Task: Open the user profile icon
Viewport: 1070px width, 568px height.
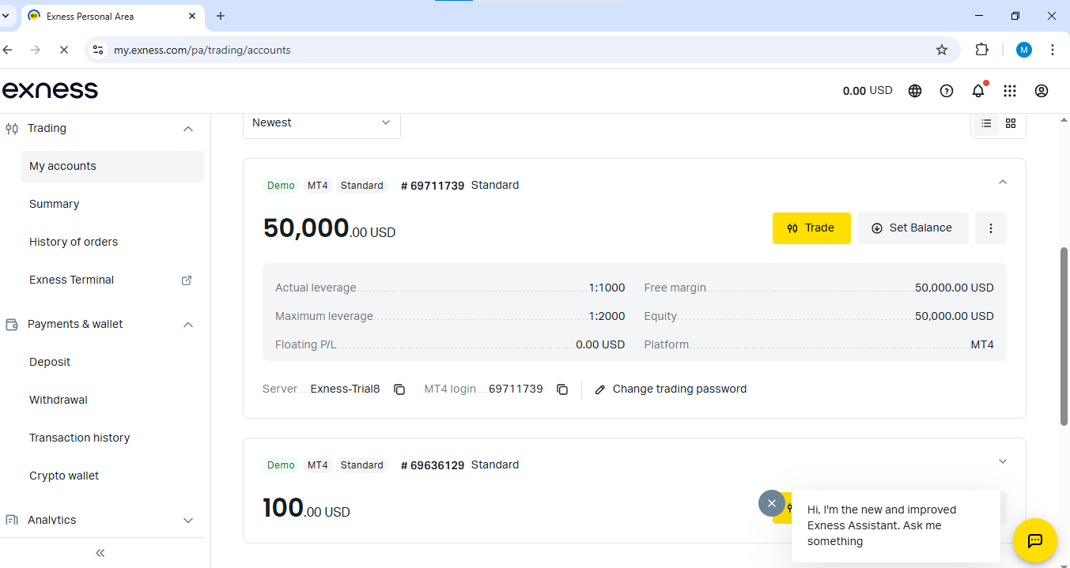Action: click(x=1042, y=91)
